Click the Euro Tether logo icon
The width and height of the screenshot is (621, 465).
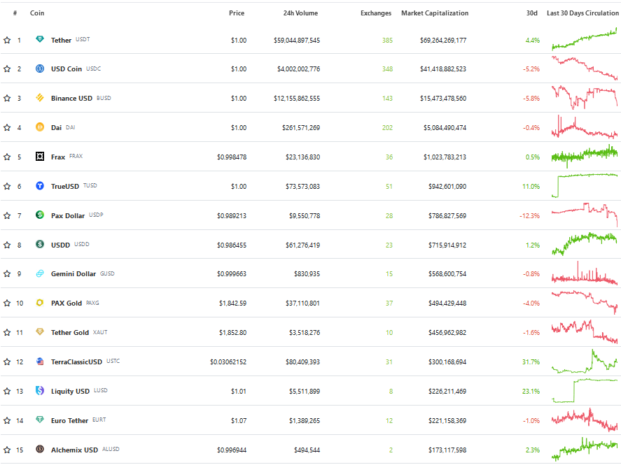coord(40,420)
